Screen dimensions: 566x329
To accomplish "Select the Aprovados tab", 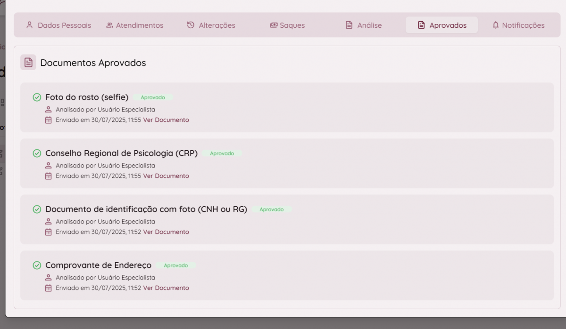I will click(442, 25).
